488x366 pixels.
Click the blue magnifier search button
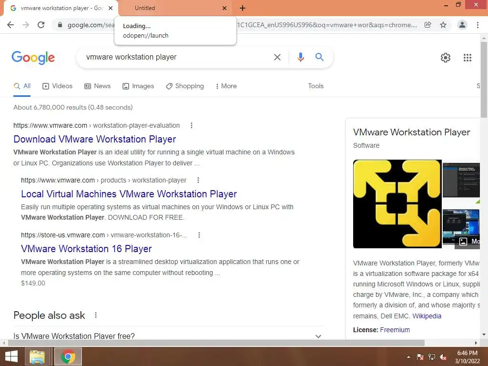(x=319, y=57)
